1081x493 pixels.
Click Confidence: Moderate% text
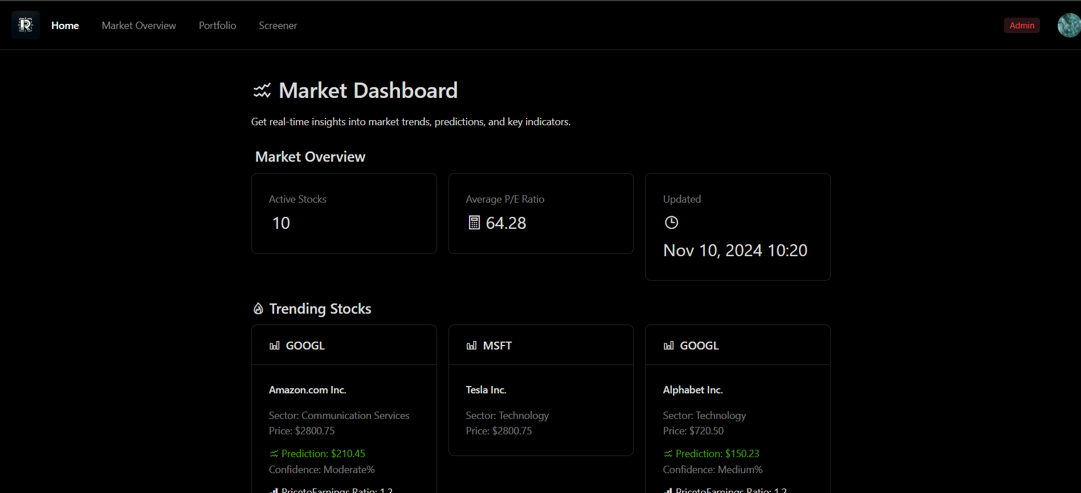tap(322, 470)
